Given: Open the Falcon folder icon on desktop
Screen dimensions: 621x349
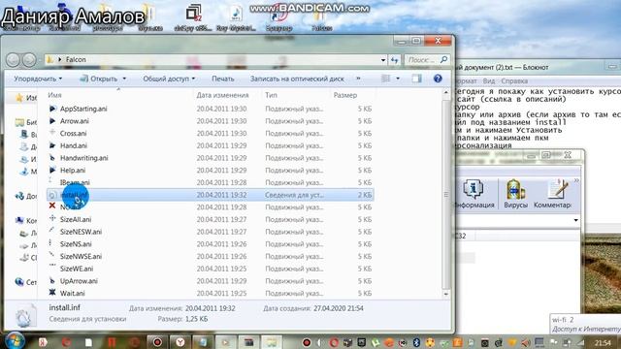Looking at the screenshot, I should point(321,17).
